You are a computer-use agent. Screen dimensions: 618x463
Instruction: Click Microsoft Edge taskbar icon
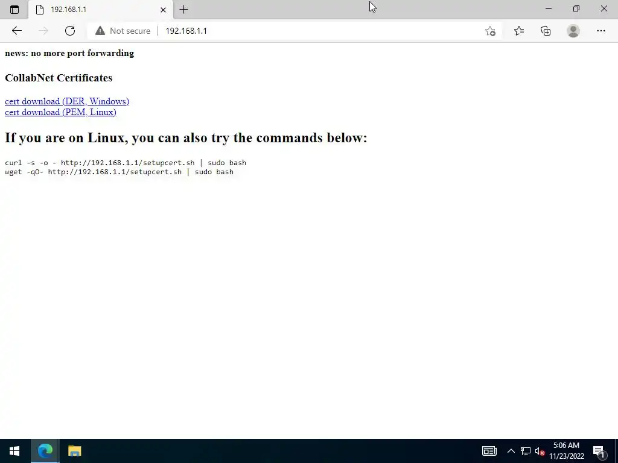(x=45, y=451)
